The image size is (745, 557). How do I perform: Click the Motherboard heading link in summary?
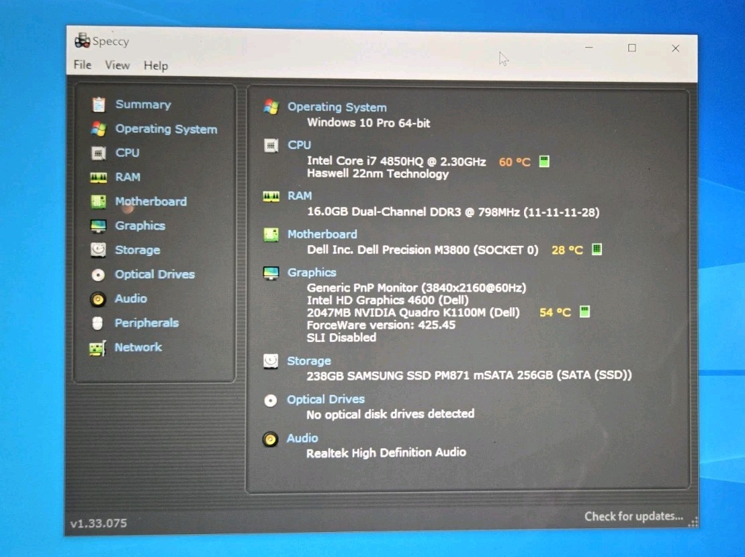322,234
